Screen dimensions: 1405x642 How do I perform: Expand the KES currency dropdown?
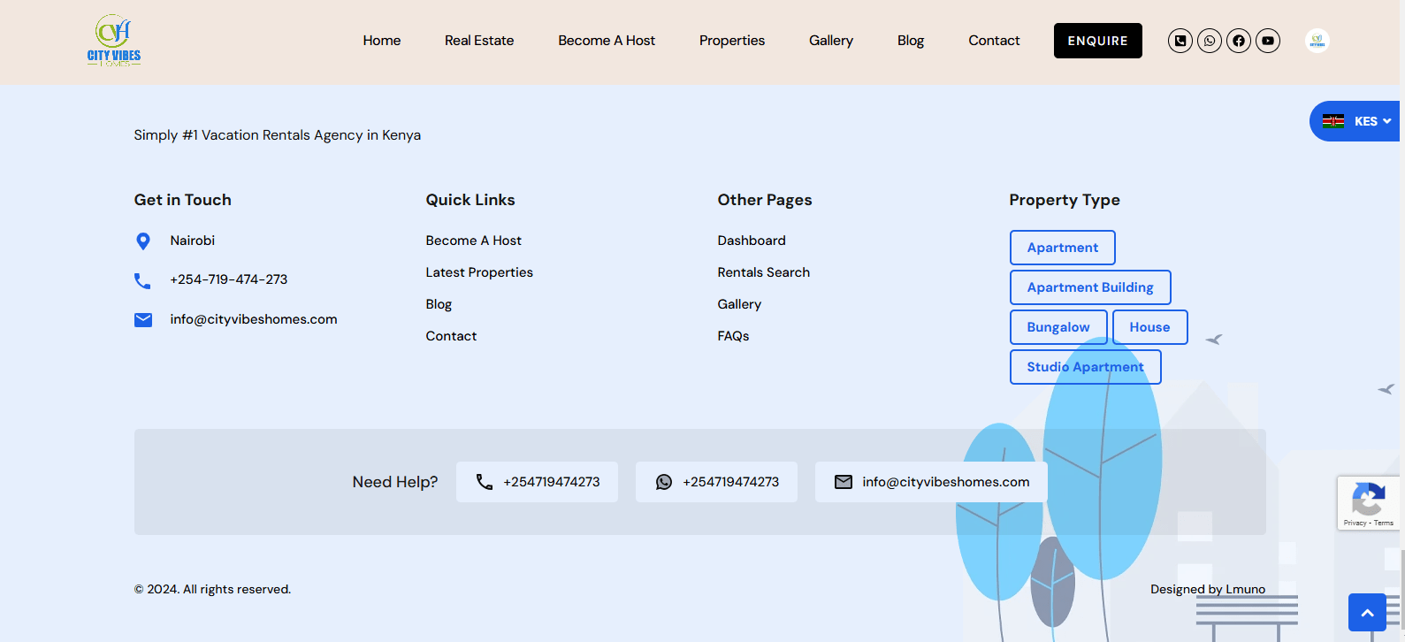[1356, 121]
